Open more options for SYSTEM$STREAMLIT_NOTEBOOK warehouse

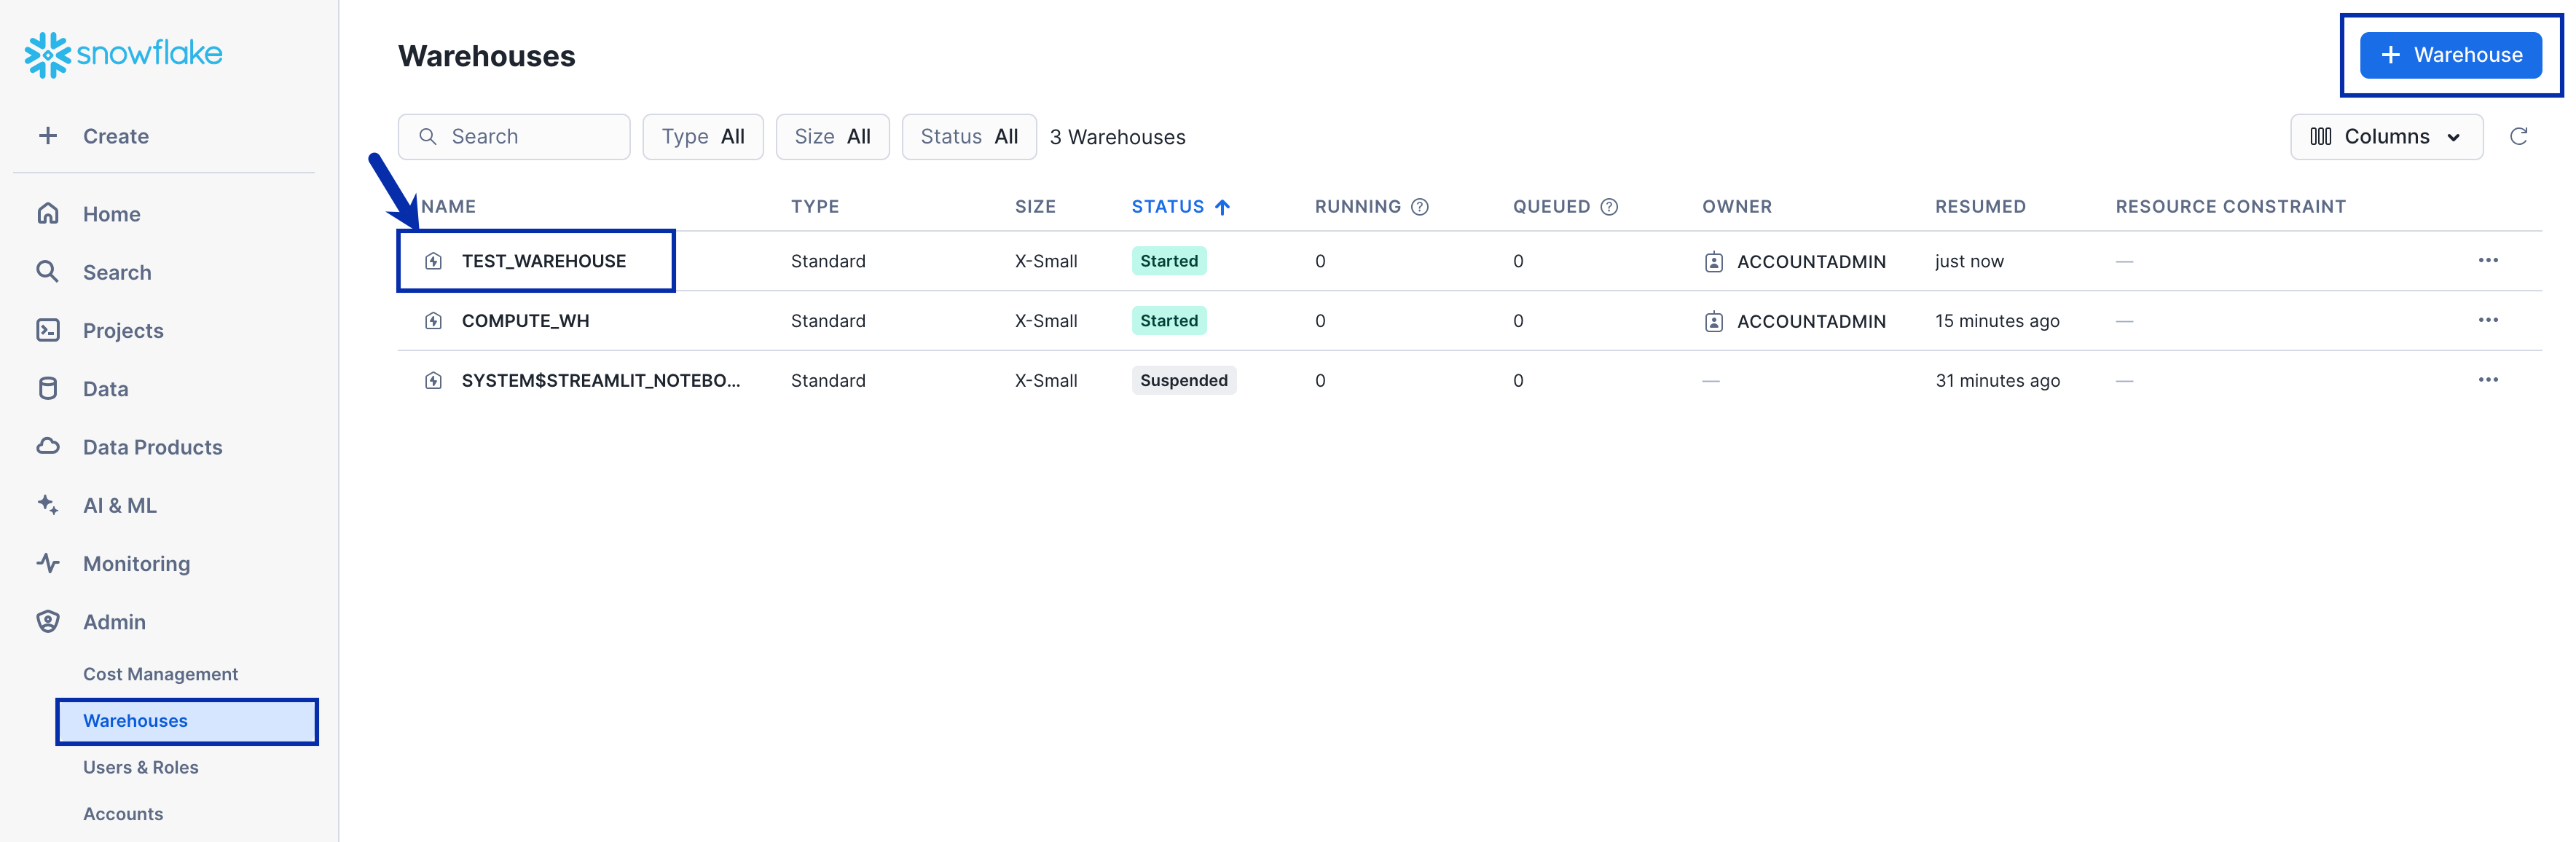[x=2487, y=380]
